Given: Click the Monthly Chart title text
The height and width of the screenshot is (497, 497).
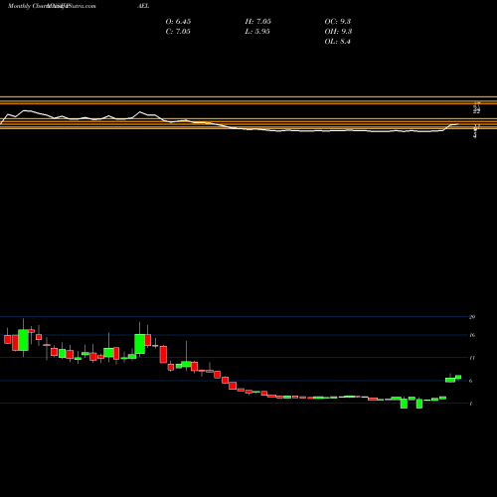Looking at the screenshot, I should [28, 6].
